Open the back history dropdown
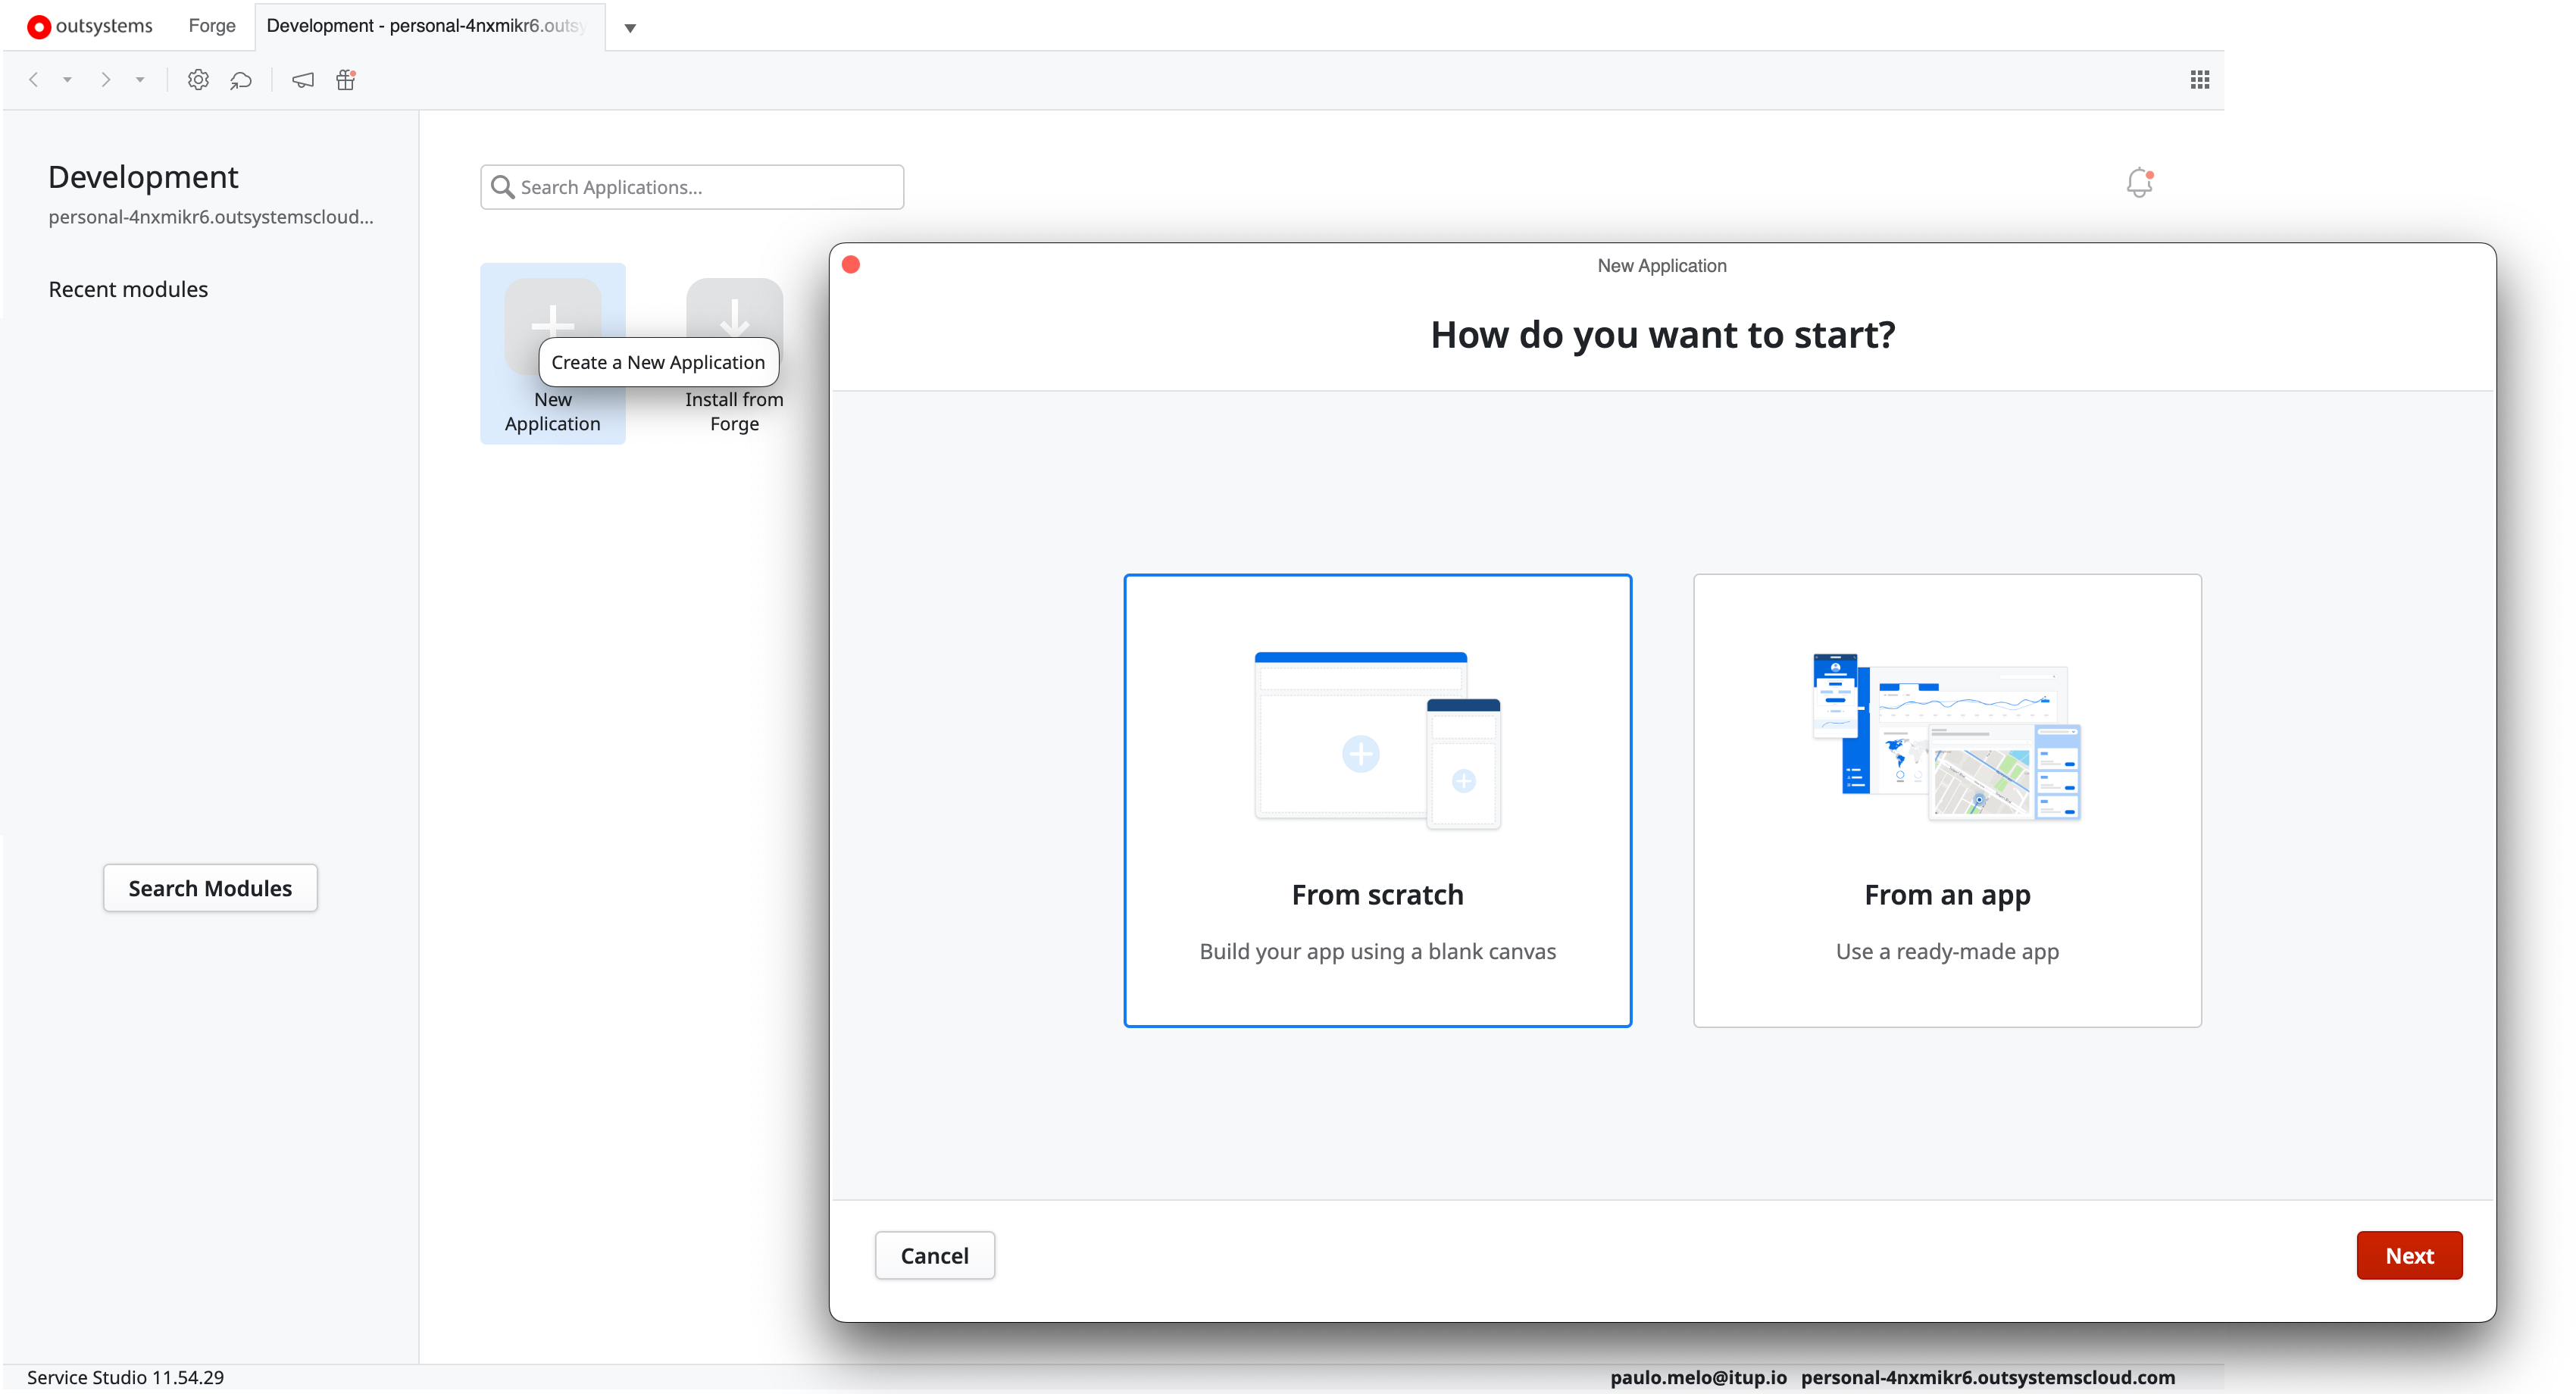The image size is (2576, 1394). click(x=67, y=80)
